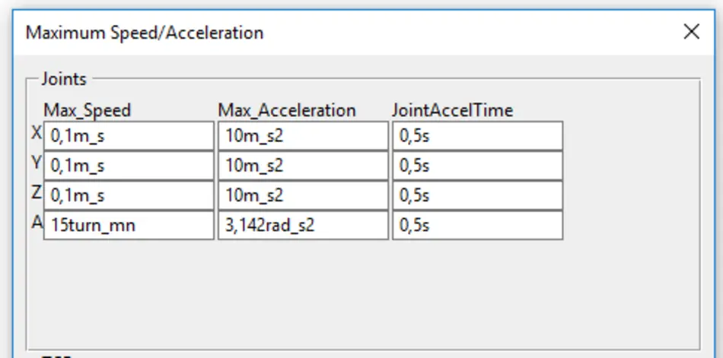Click the JointAccelTime column header label

click(453, 110)
